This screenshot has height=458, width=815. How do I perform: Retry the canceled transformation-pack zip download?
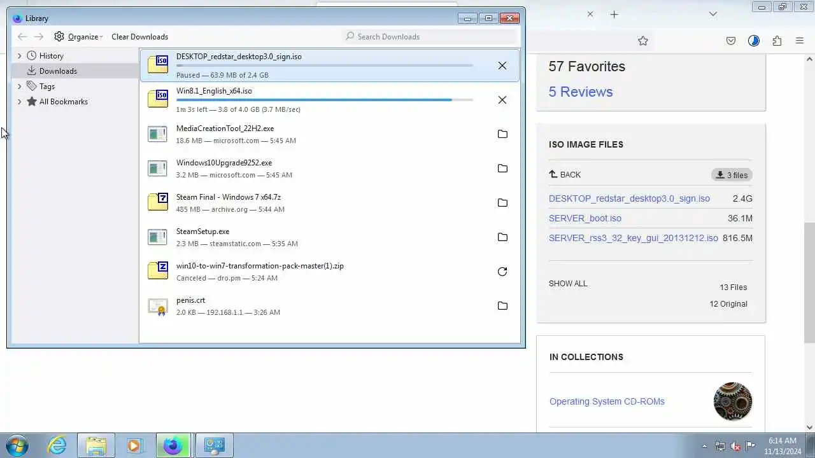[502, 272]
